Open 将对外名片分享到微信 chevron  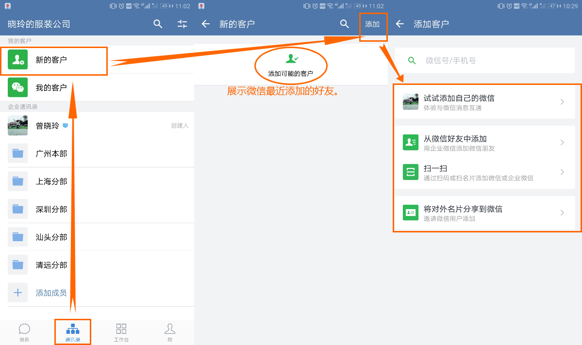pyautogui.click(x=562, y=213)
